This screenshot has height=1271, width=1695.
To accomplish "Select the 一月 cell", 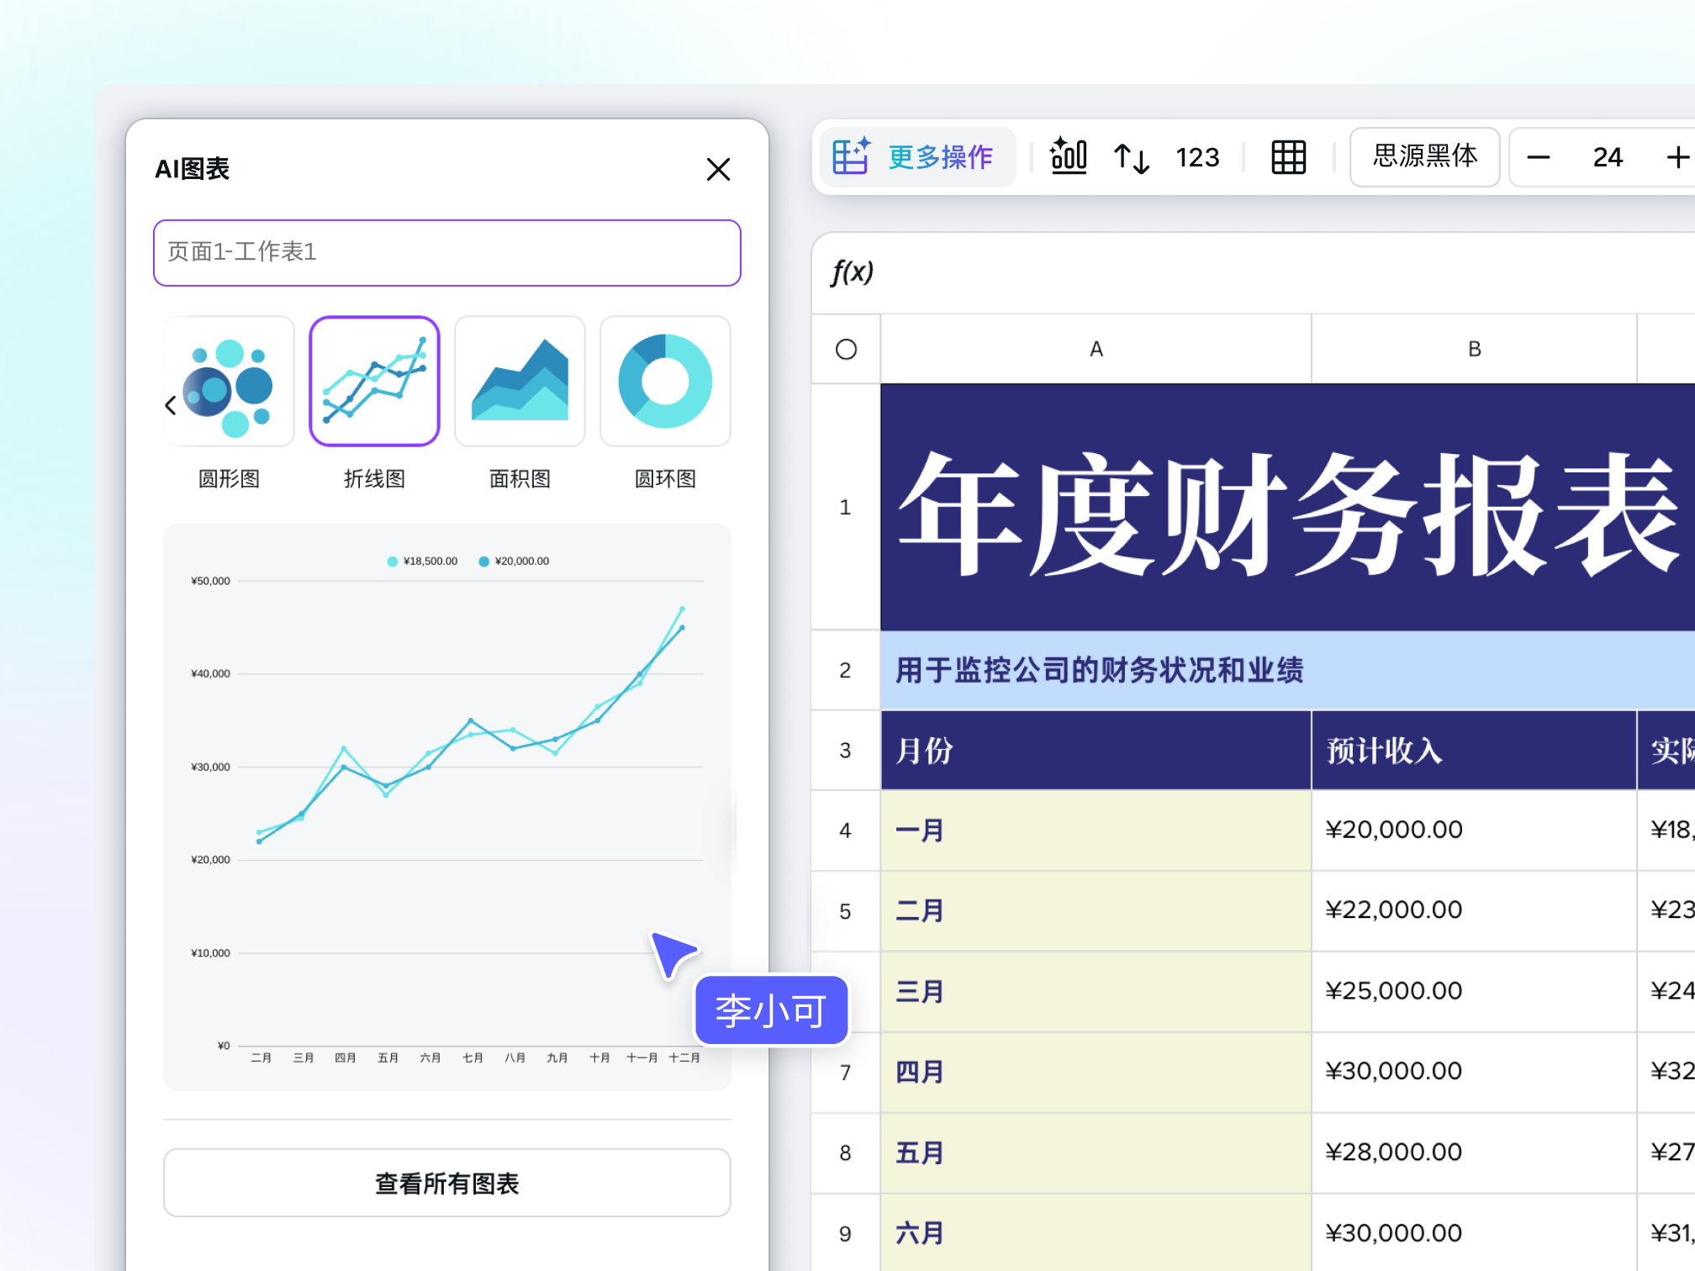I will [1096, 831].
